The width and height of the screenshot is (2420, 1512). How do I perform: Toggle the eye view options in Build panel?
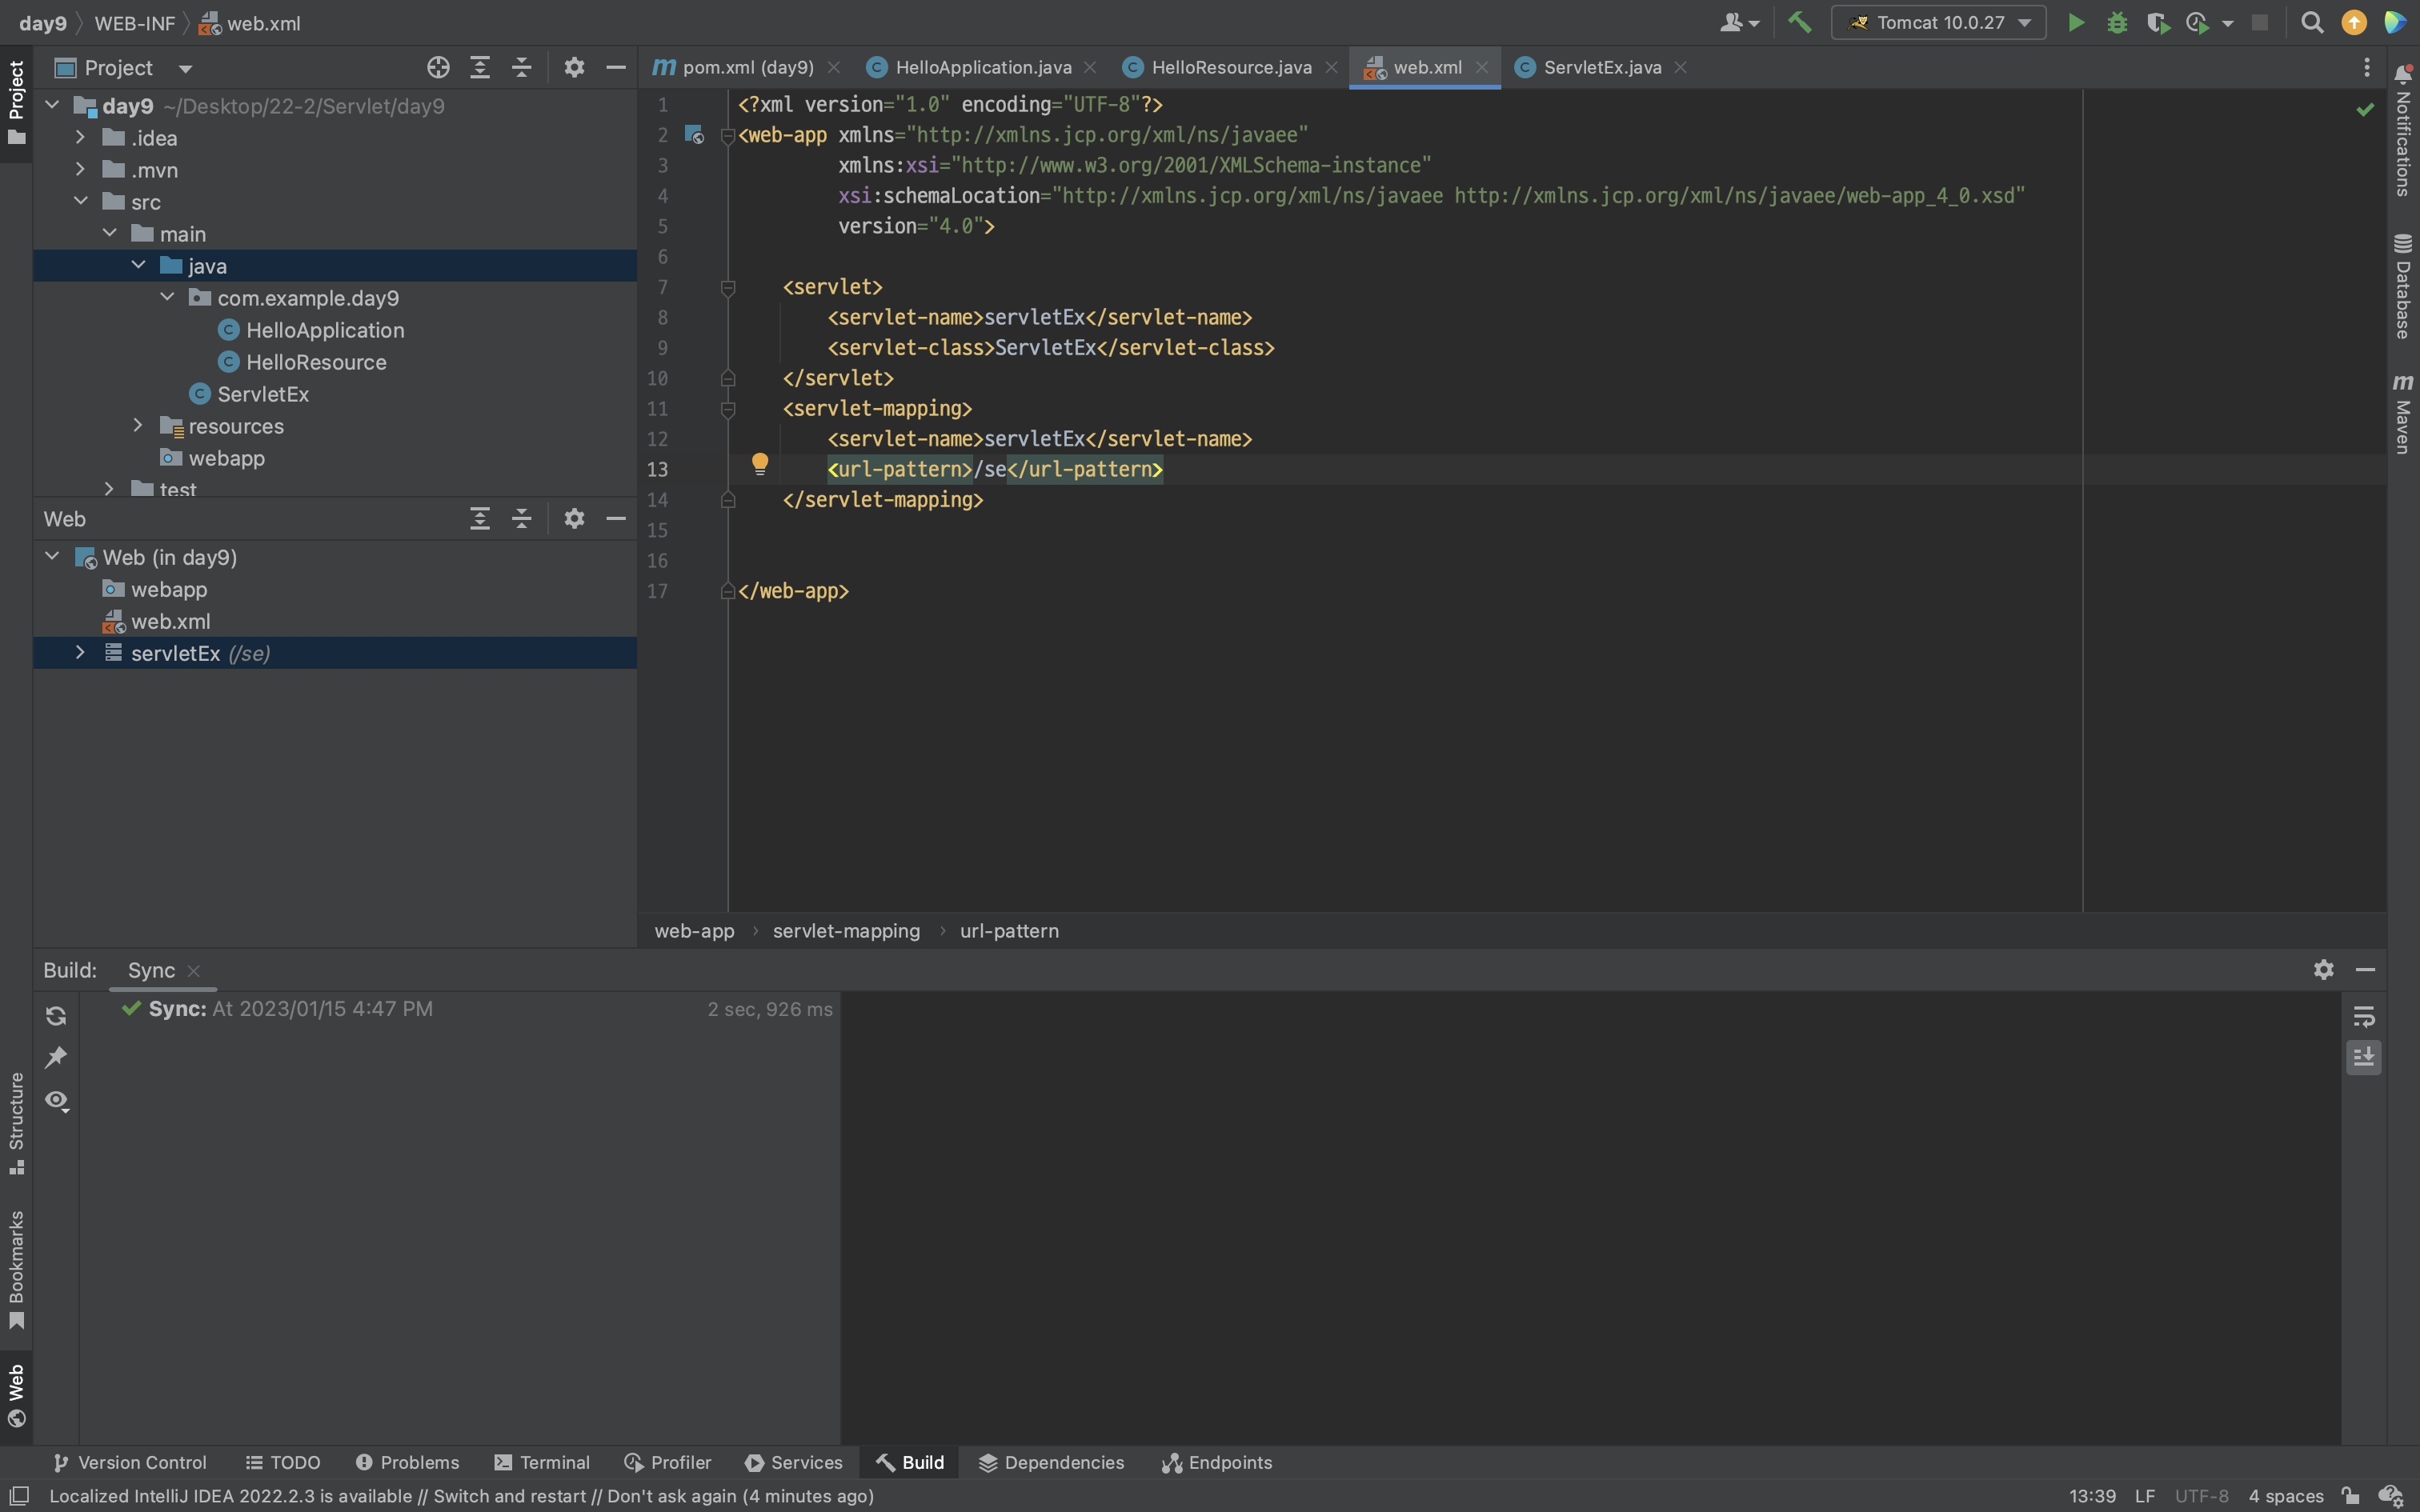56,1100
